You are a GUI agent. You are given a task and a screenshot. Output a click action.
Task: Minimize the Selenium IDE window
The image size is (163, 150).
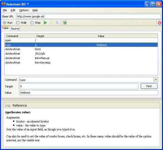click(x=147, y=4)
